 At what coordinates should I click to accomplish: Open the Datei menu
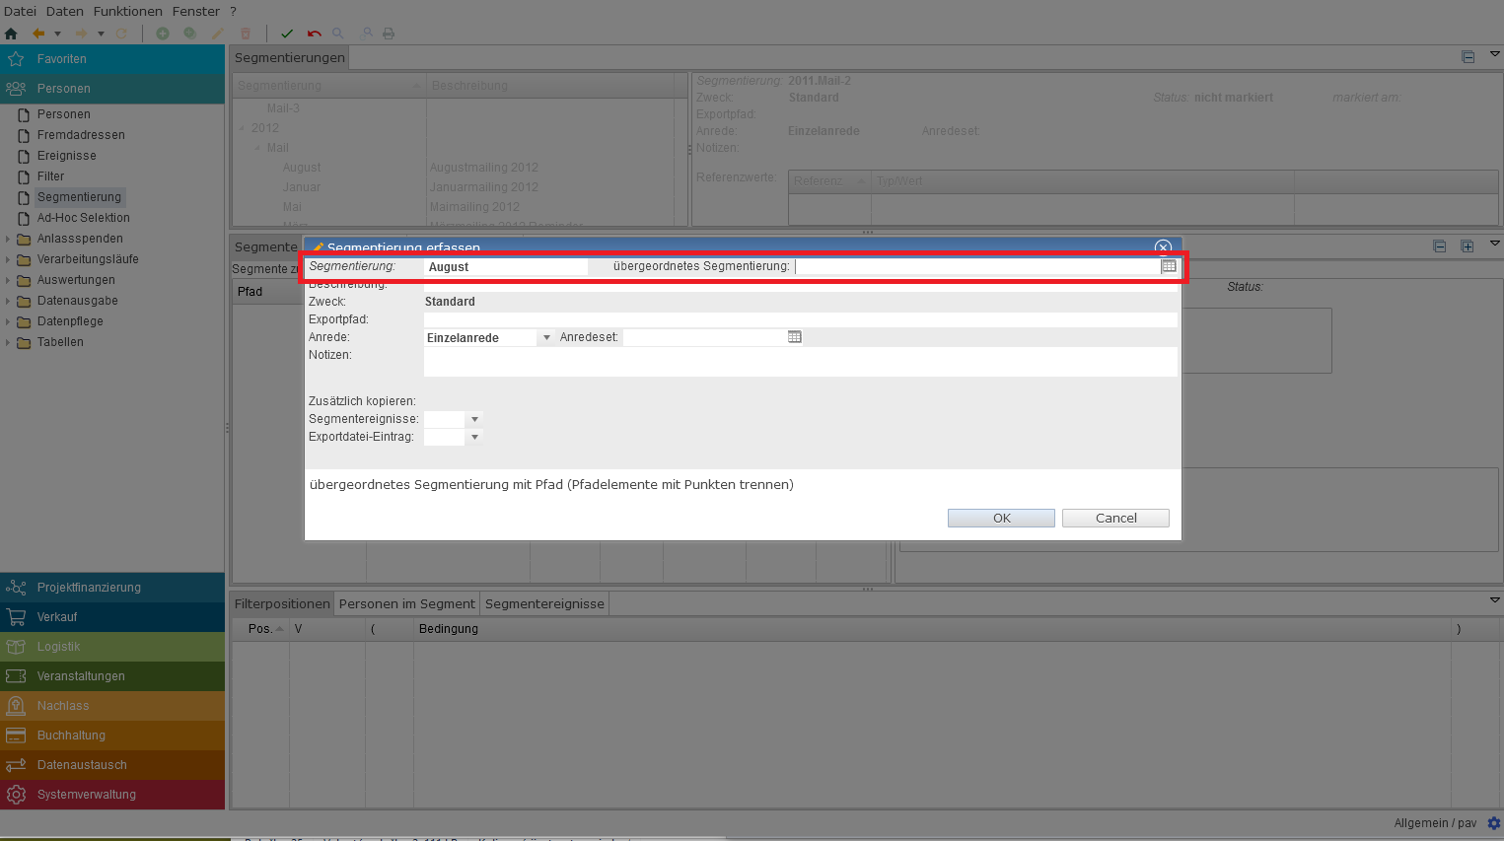[x=20, y=11]
